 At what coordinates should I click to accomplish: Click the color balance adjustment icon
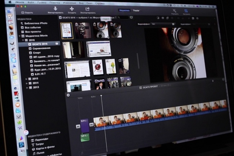click(x=158, y=18)
